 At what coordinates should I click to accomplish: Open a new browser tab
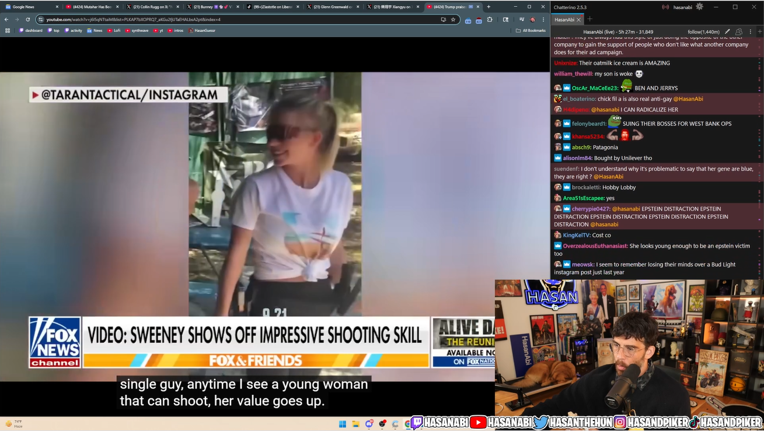(x=489, y=7)
